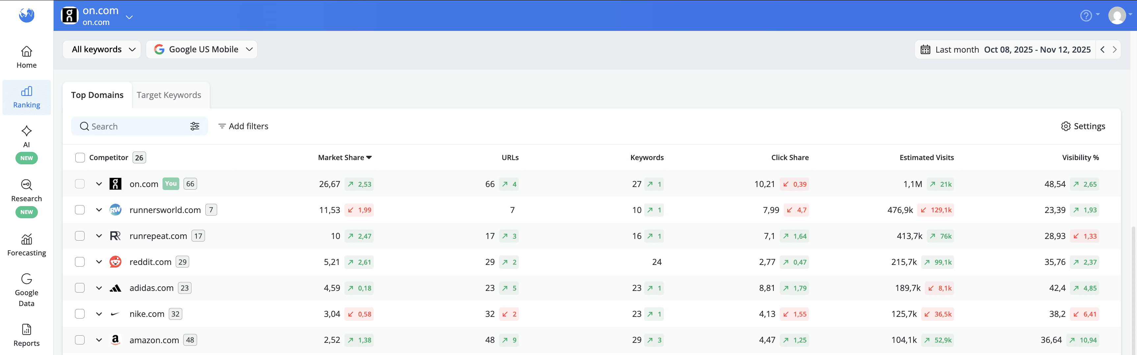Switch to the Target Keywords tab

pyautogui.click(x=169, y=95)
